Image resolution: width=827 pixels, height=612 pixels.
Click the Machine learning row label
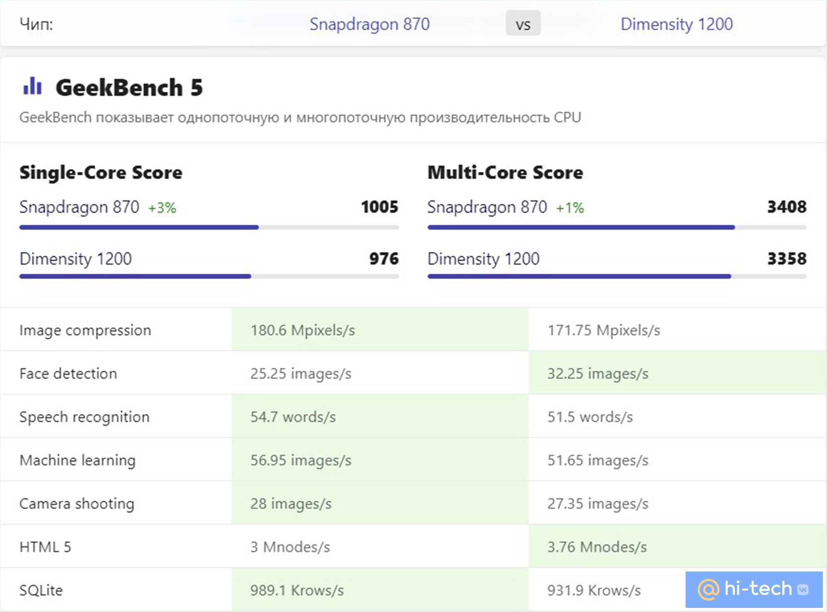click(x=77, y=460)
